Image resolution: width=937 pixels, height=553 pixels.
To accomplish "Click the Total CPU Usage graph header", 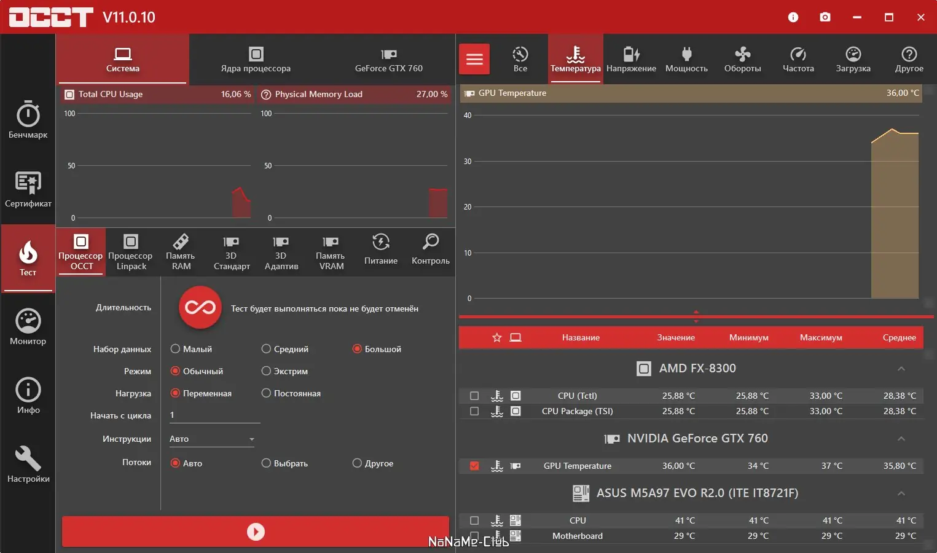I will click(x=157, y=94).
